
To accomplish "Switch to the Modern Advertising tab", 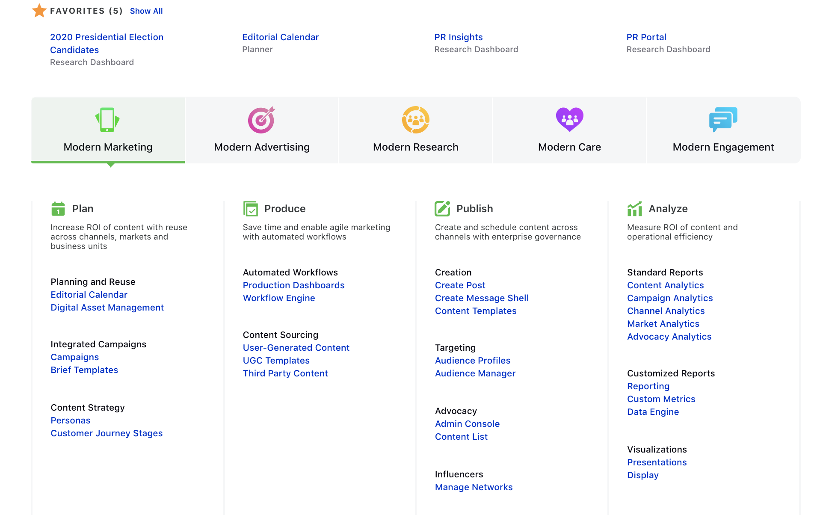I will [262, 130].
